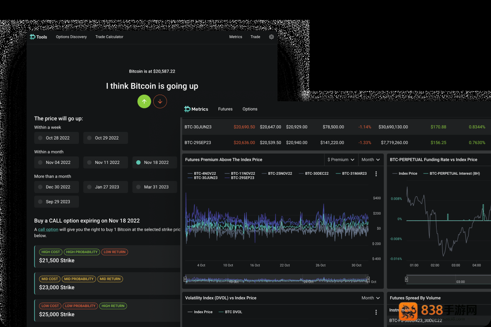Screen dimensions: 491x327
Task: Open Options Discovery tab
Action: (71, 37)
